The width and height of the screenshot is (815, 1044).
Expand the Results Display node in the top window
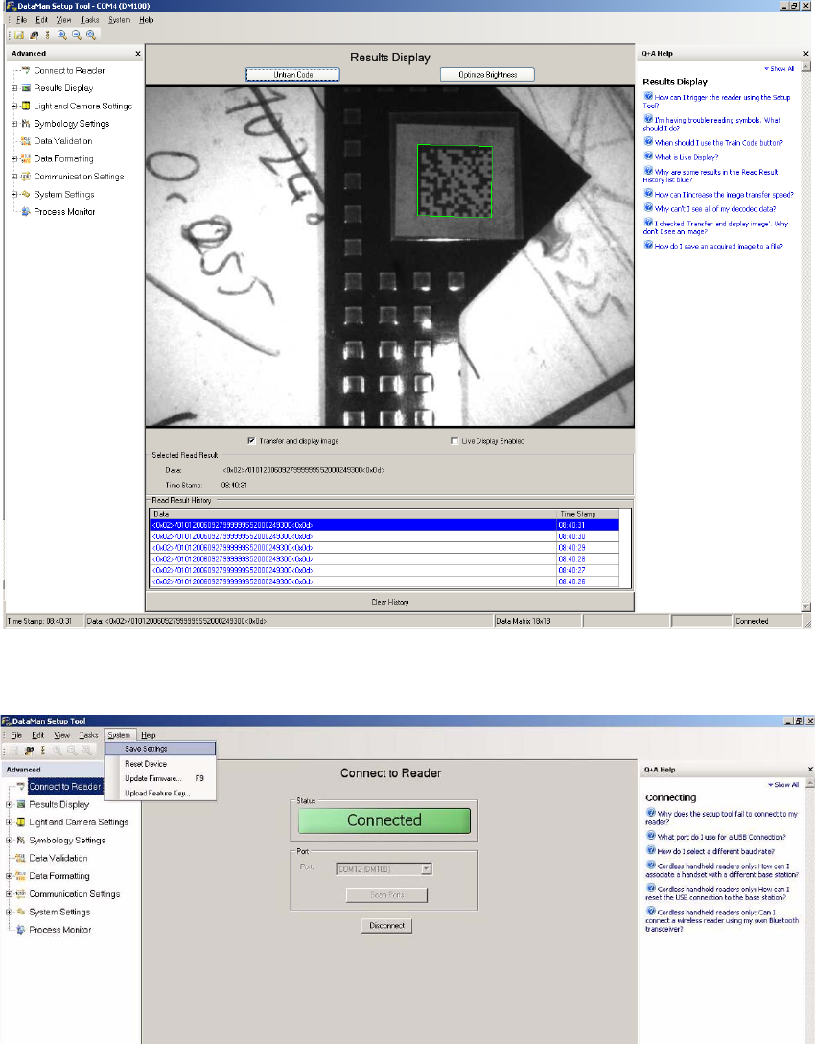coord(14,88)
